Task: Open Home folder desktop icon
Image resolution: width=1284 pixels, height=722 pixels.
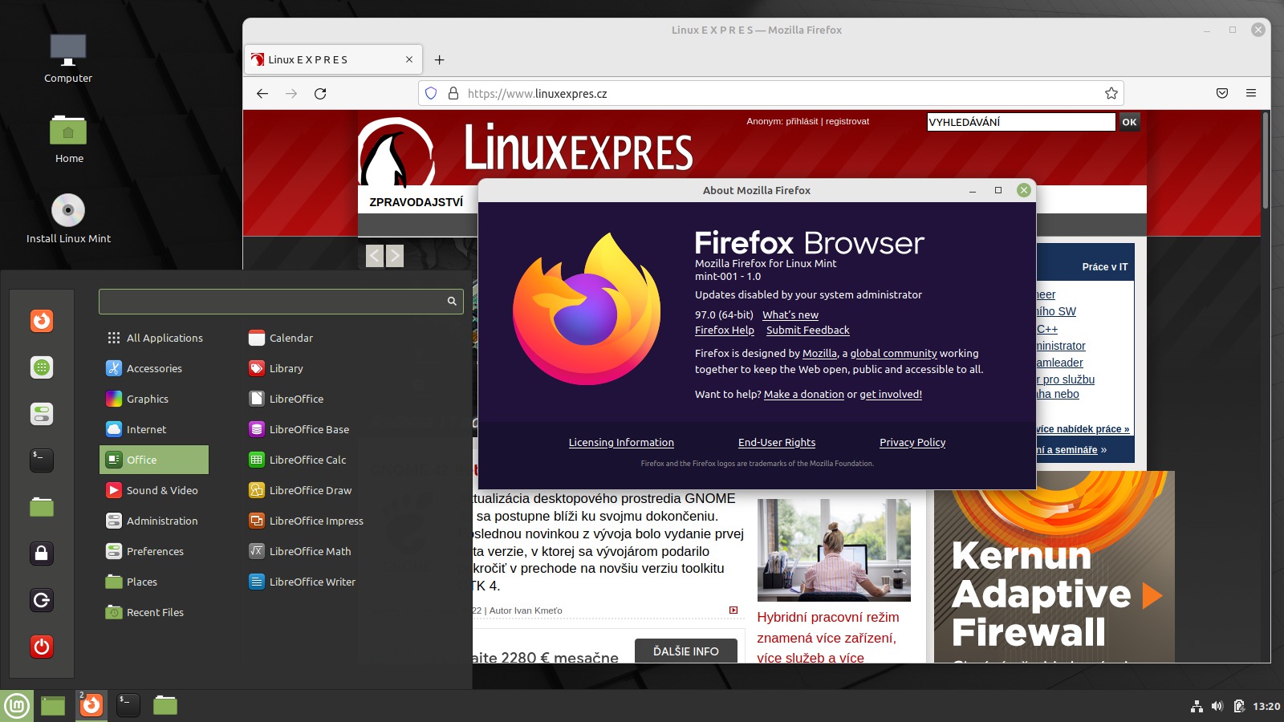Action: 69,139
